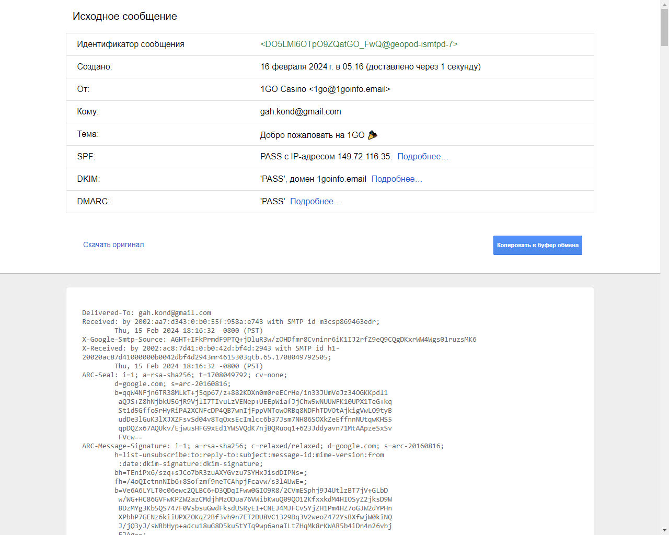Screen dimensions: 669x535
Task: Open DKIM 'Подробнее' details link
Action: click(397, 179)
